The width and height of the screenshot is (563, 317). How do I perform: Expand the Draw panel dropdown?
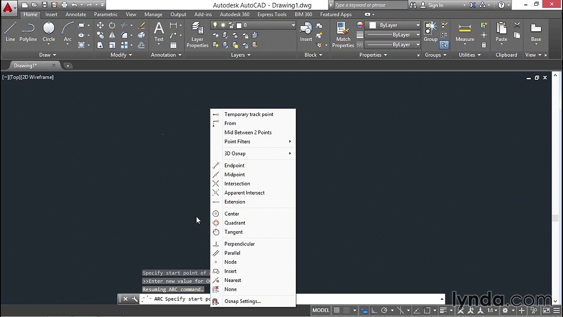pyautogui.click(x=48, y=55)
